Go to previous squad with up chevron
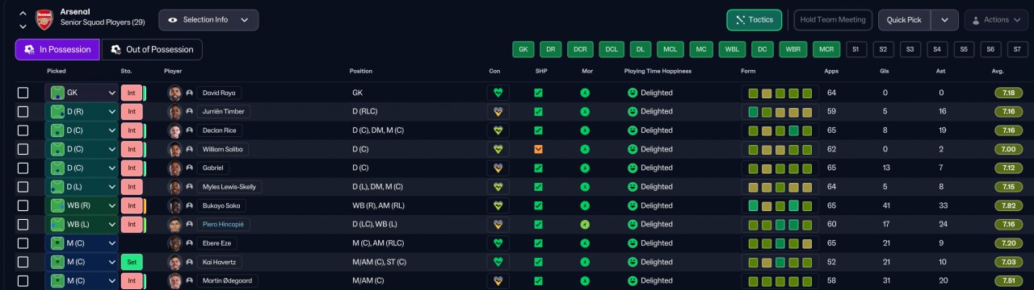Image resolution: width=1034 pixels, height=290 pixels. click(x=23, y=14)
